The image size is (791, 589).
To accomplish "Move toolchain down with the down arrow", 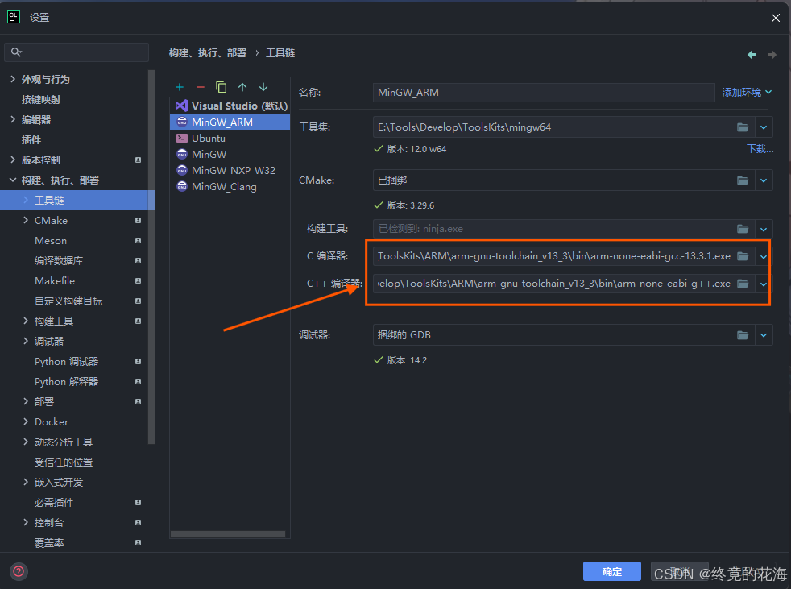I will (263, 87).
